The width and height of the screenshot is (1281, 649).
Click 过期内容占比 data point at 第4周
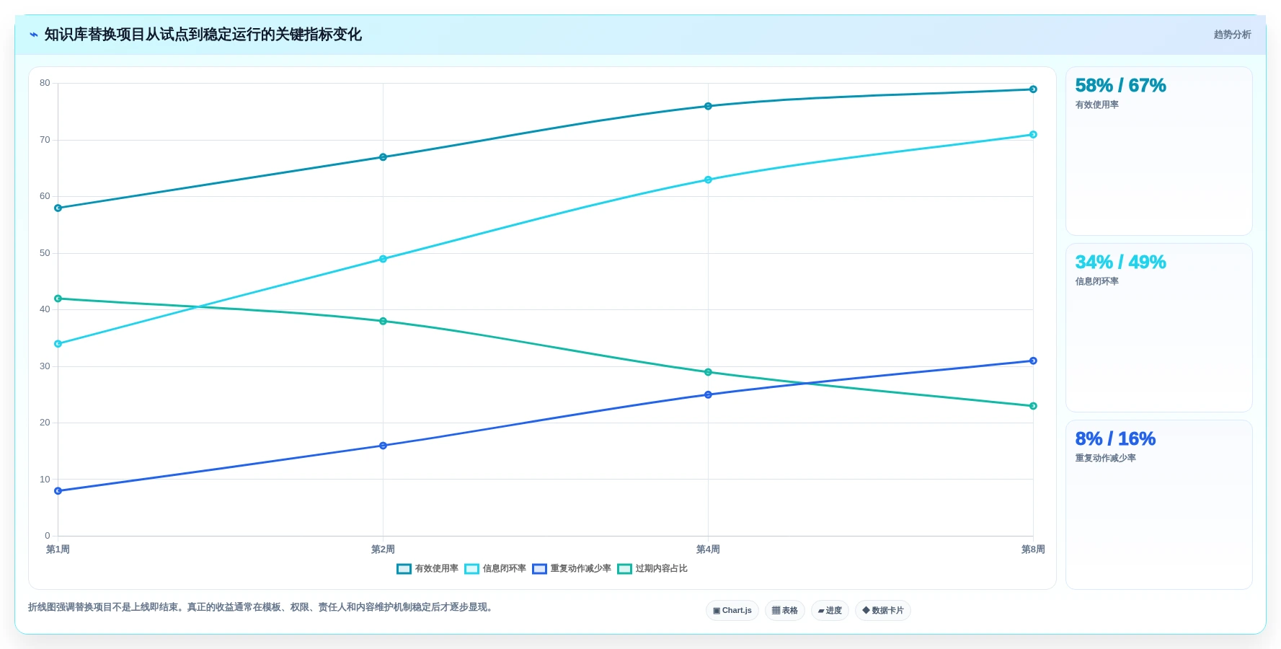click(708, 372)
